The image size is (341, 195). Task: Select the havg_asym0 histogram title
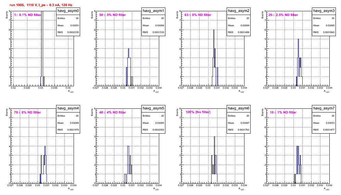[x=68, y=11]
